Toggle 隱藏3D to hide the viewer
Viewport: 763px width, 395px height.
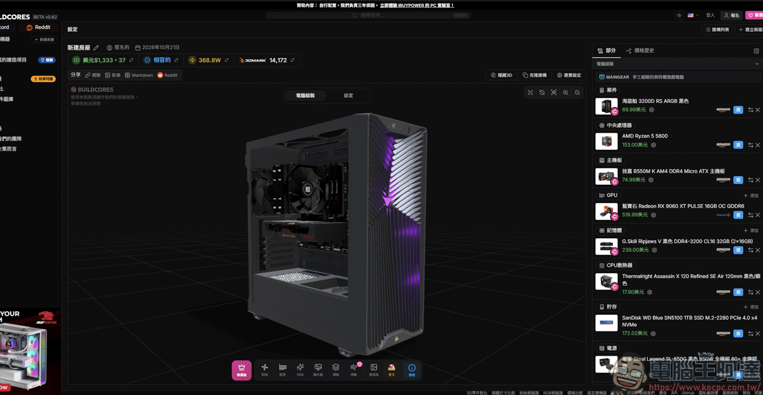502,75
